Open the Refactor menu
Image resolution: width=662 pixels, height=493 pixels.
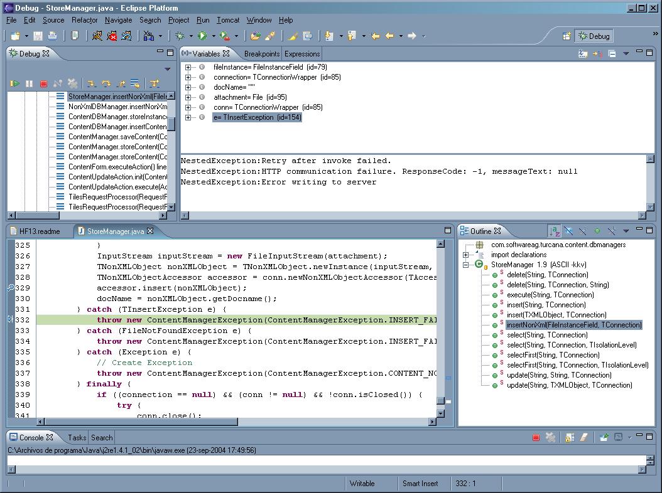[x=84, y=20]
